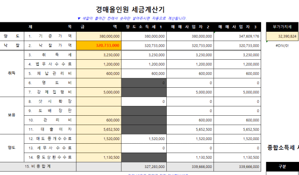Click the 기준가액 amount cell 380,000,000
Image resolution: width=299 pixels, height=175 pixels.
[99, 36]
